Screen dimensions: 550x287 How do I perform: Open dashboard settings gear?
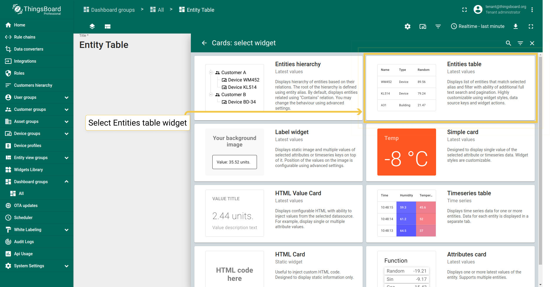tap(408, 26)
